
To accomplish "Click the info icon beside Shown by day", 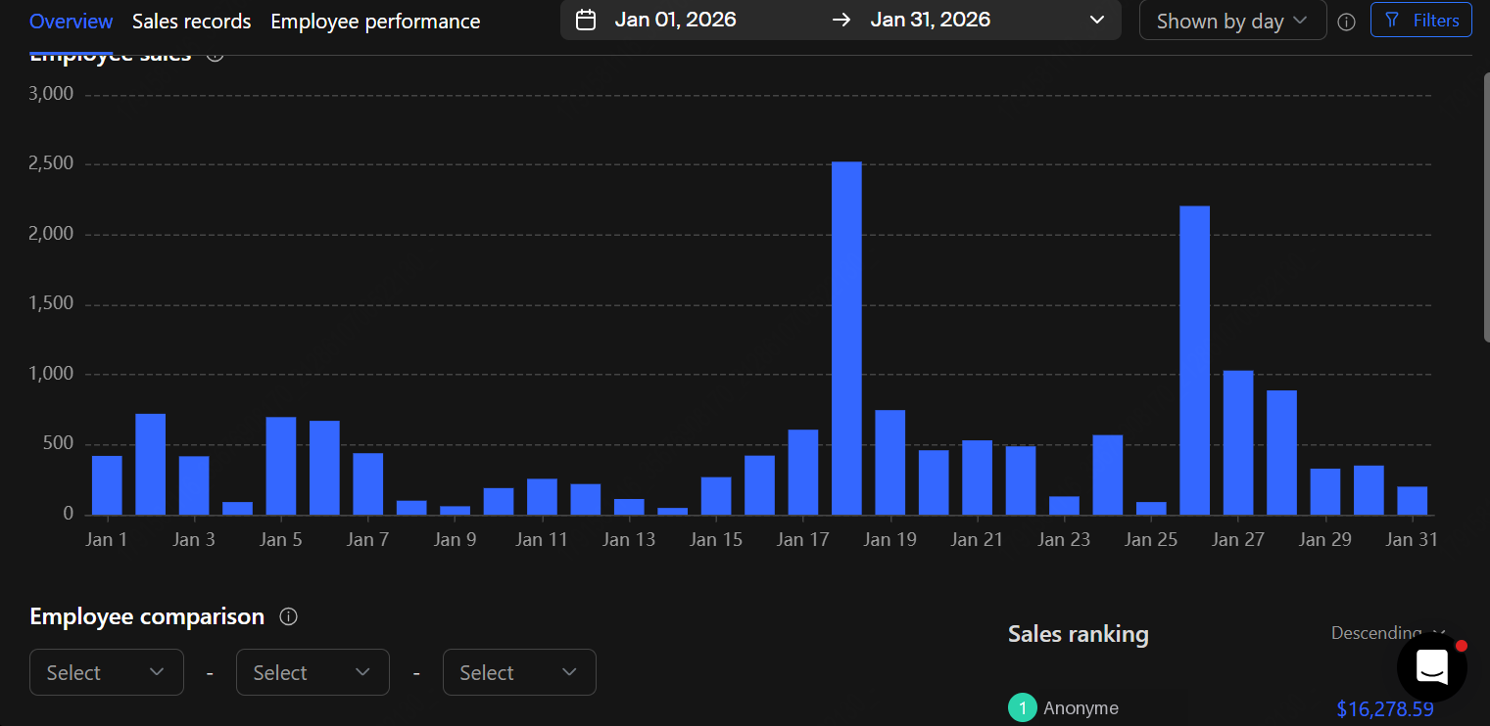I will (x=1347, y=22).
